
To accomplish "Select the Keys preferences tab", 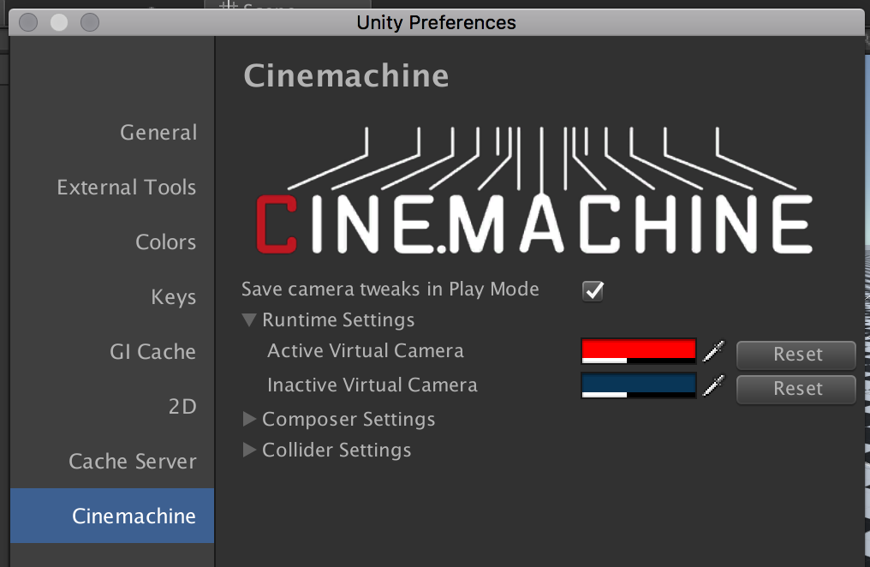I will click(174, 297).
